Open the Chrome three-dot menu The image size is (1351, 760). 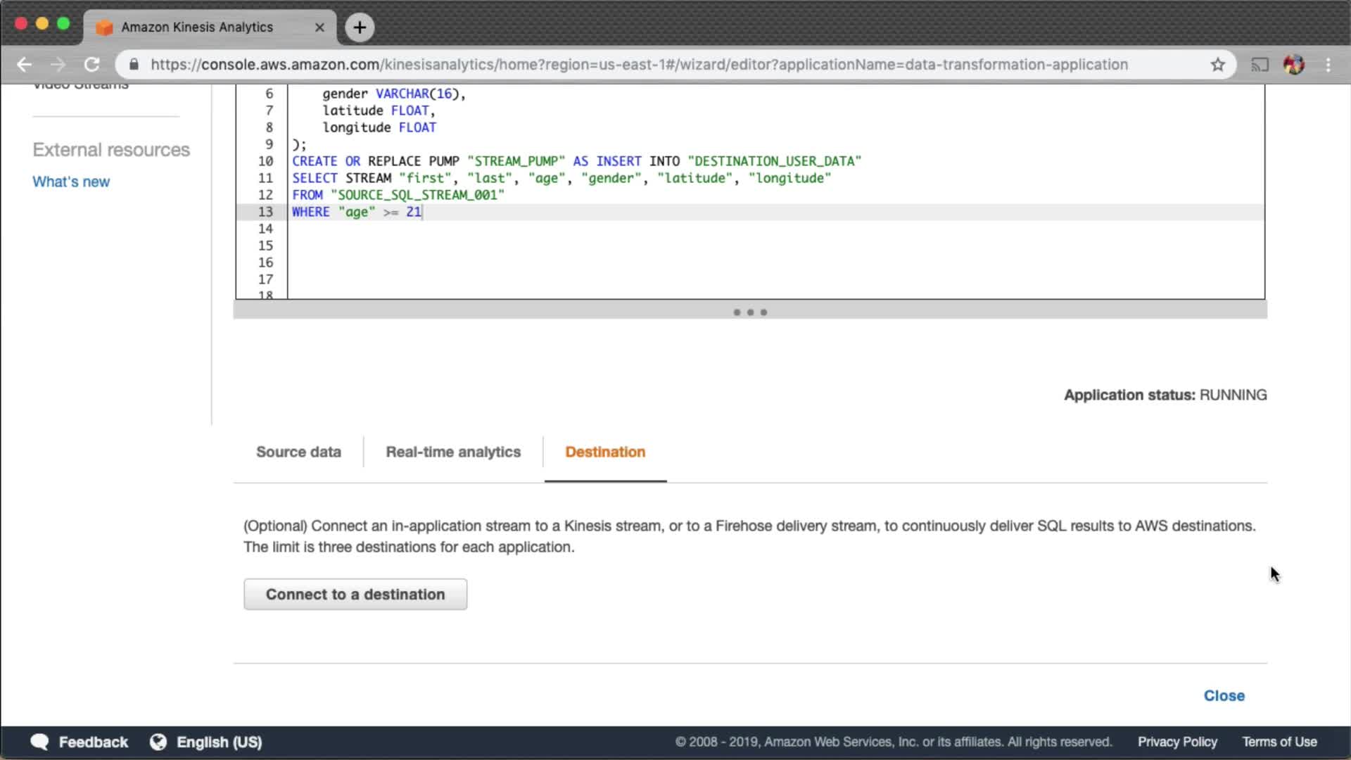(x=1328, y=65)
